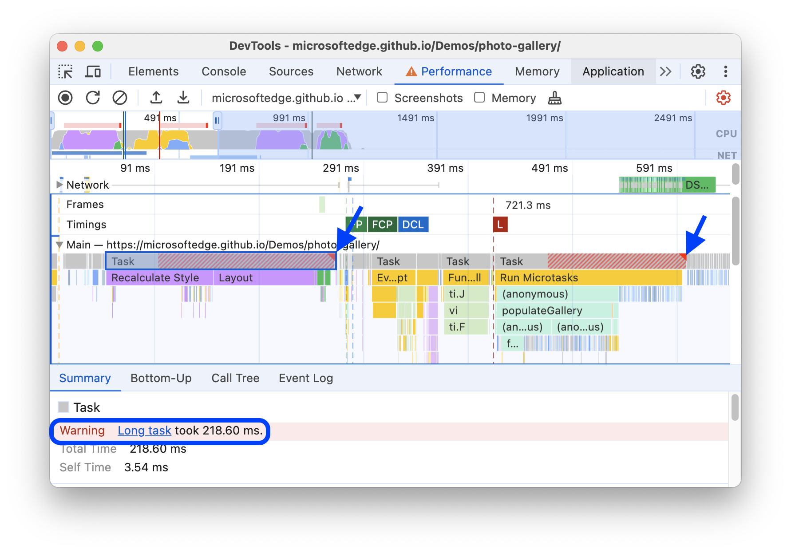Open the Long task warning link

click(144, 430)
